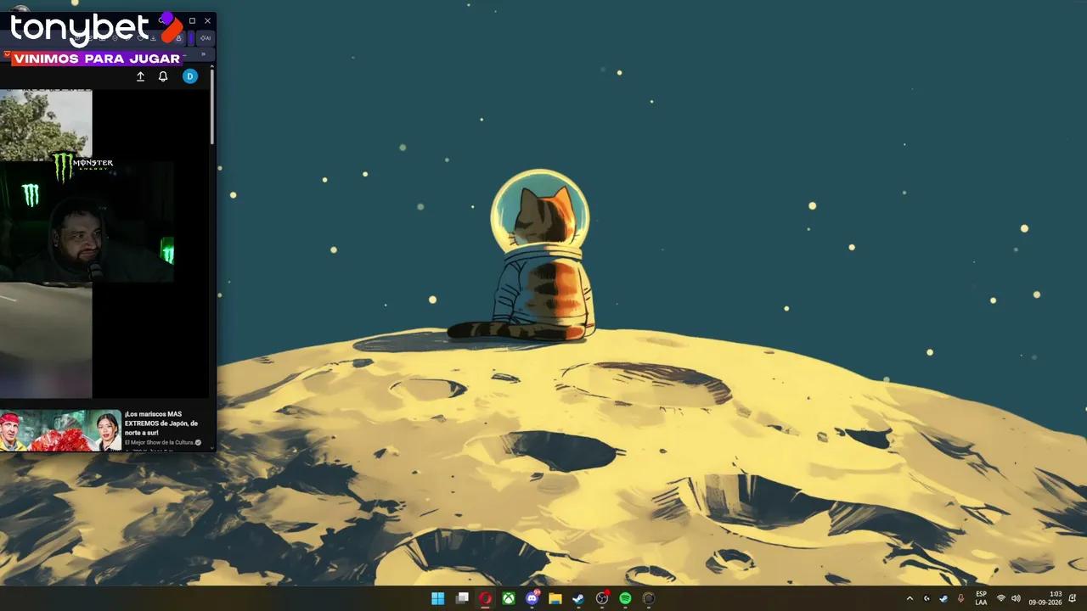Maximize the Opera browser window
The height and width of the screenshot is (611, 1087).
click(x=192, y=20)
